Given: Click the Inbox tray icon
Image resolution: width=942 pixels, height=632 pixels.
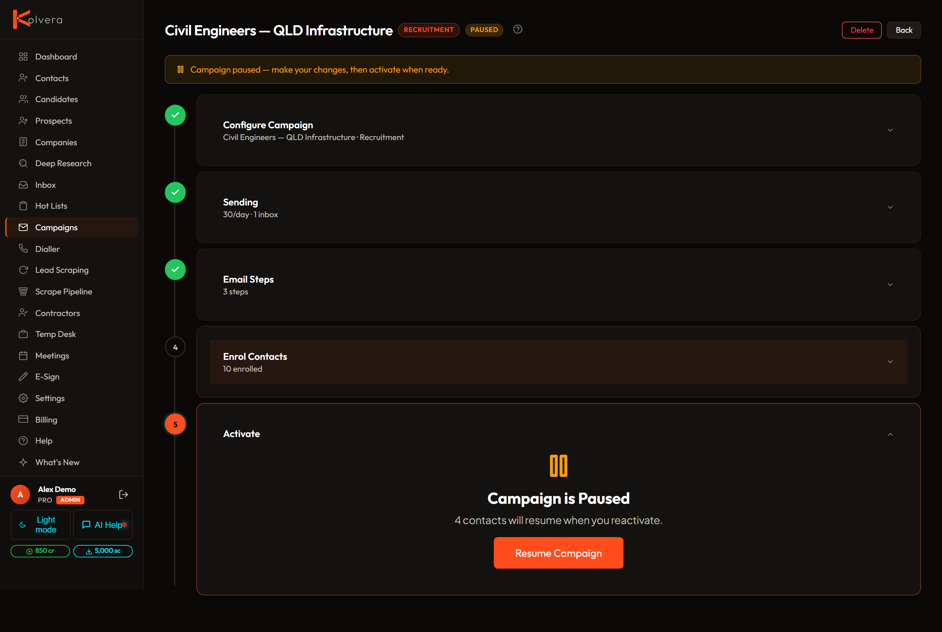Looking at the screenshot, I should [23, 185].
